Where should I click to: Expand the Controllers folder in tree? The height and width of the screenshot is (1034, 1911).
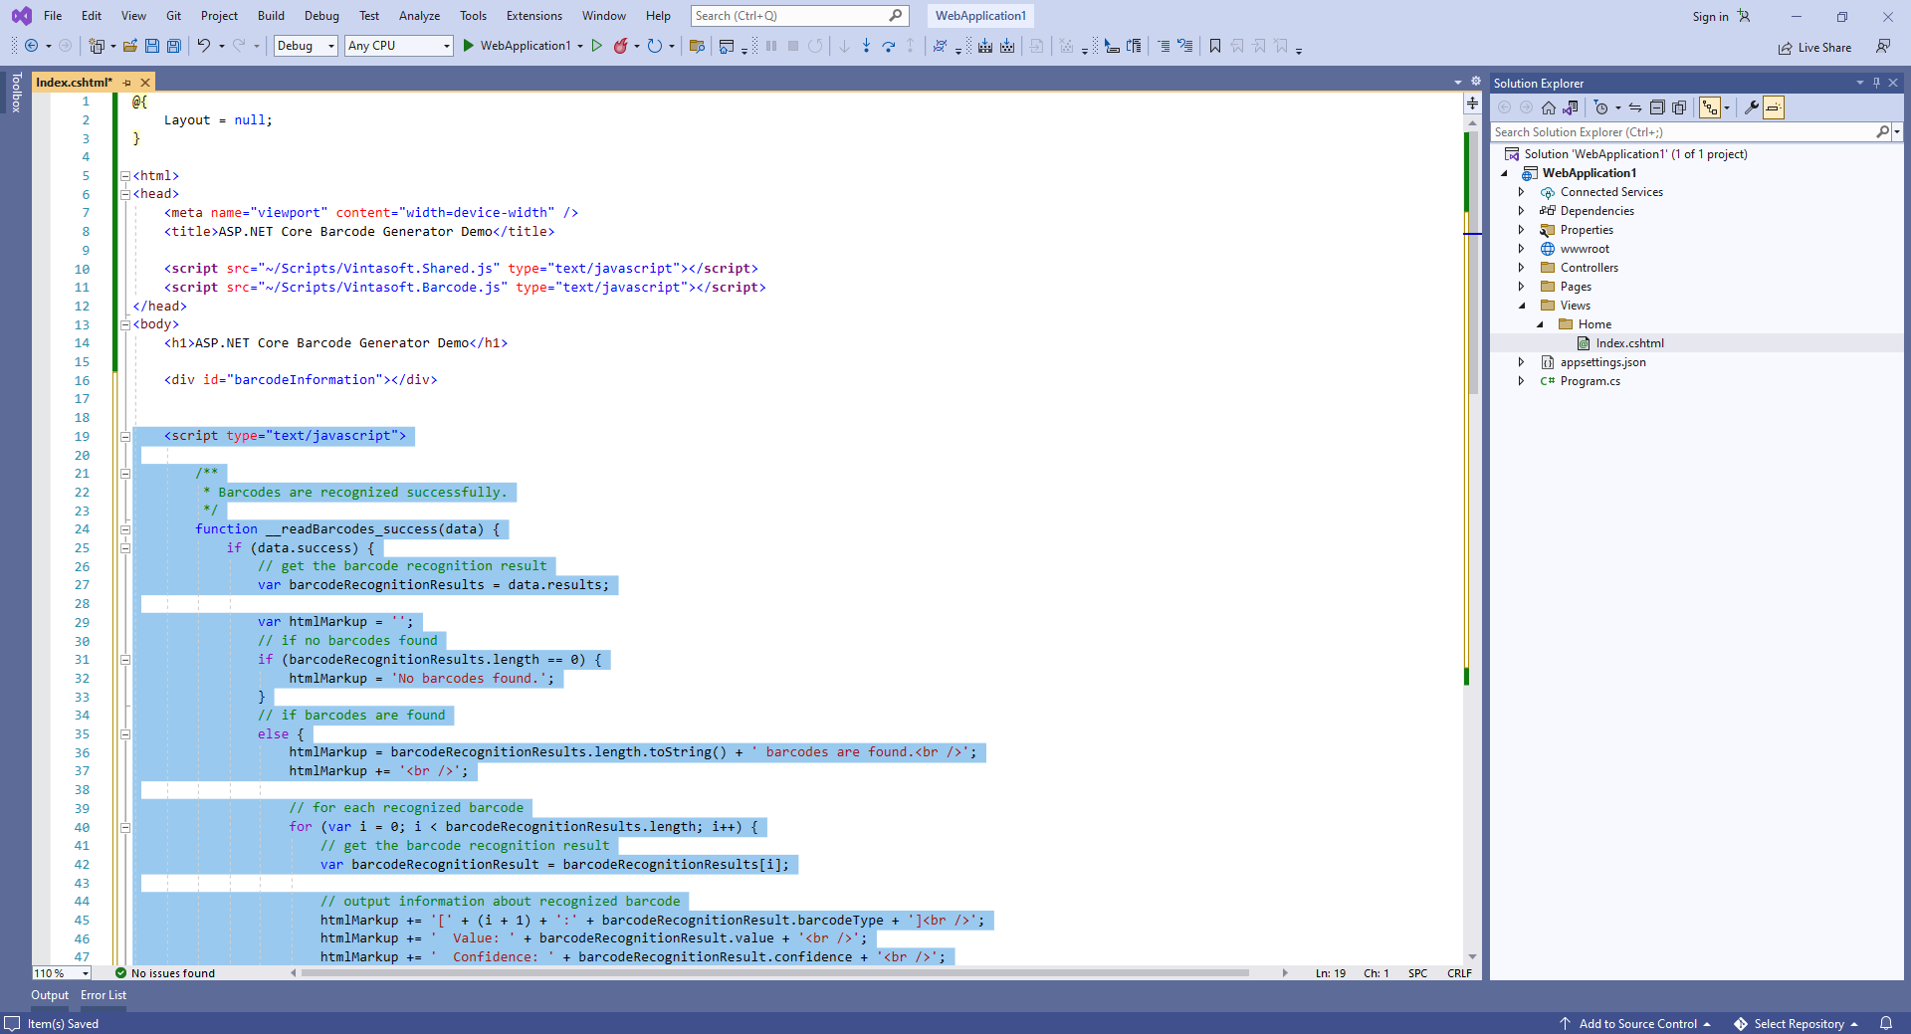coord(1521,268)
